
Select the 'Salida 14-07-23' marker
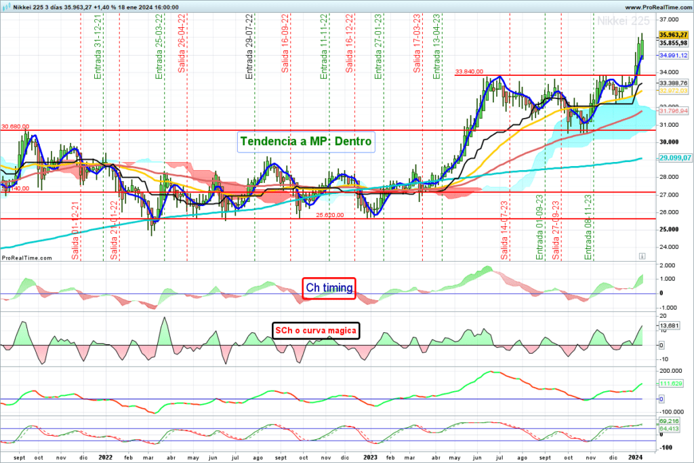pyautogui.click(x=504, y=230)
